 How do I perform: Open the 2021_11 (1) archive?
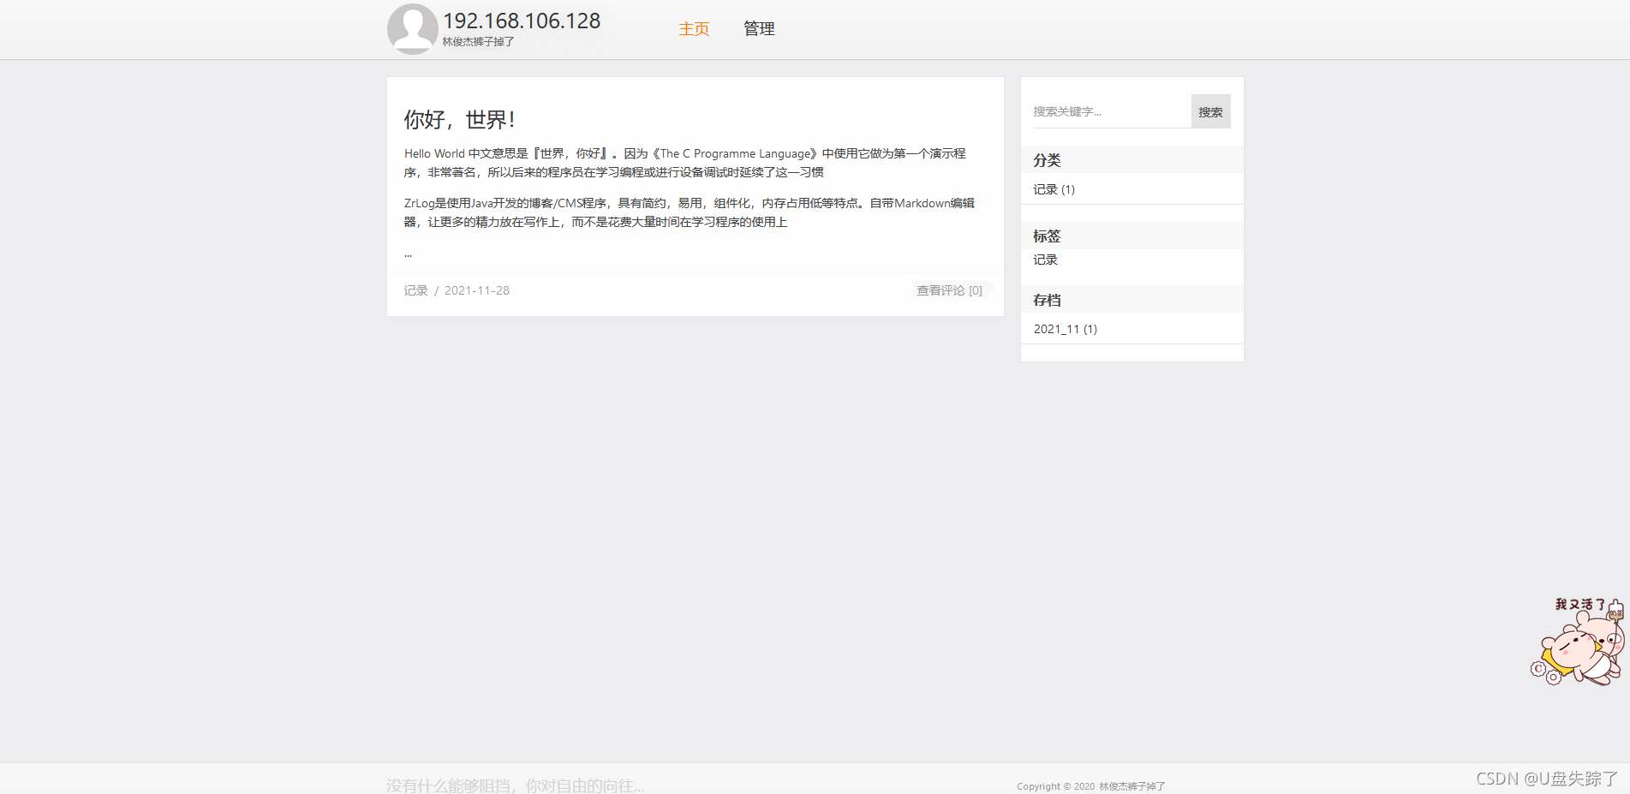click(x=1065, y=329)
